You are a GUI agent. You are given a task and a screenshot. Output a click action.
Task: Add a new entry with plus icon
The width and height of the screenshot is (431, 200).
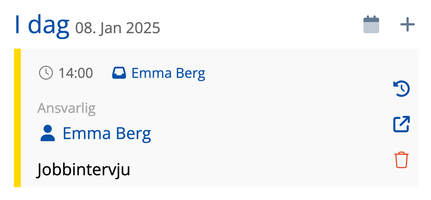coord(407,25)
